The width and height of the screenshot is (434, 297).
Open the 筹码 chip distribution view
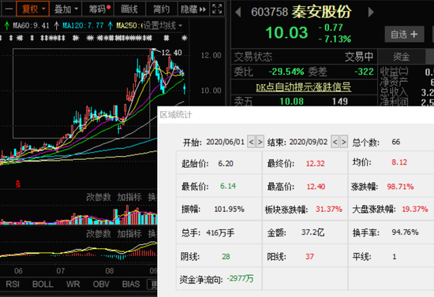click(x=99, y=9)
